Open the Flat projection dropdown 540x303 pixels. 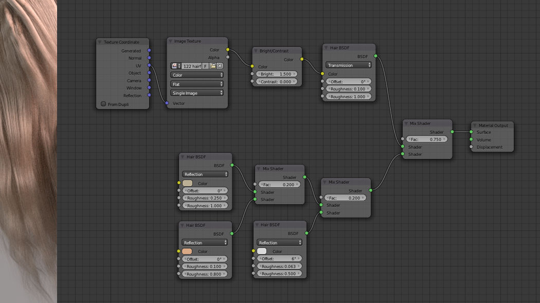coord(197,84)
